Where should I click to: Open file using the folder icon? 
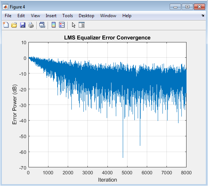click(14, 25)
